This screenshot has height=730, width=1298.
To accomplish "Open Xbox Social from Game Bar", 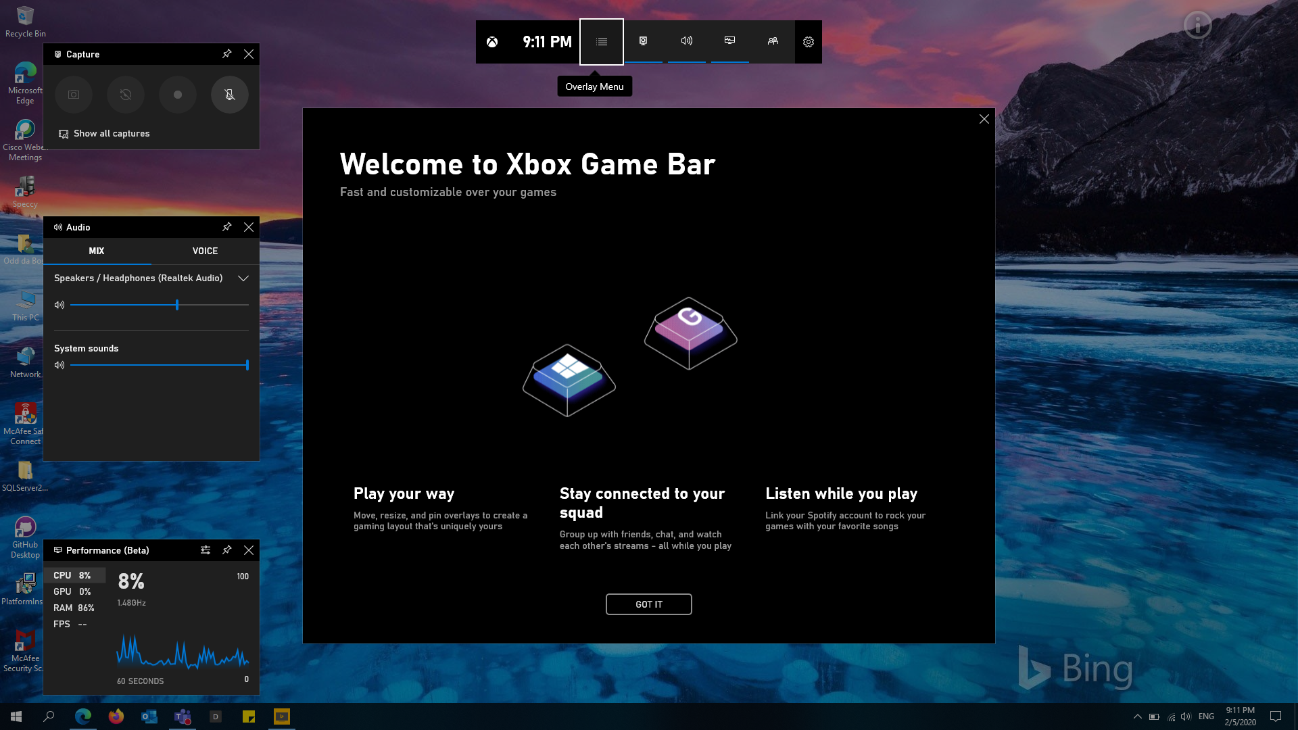I will 773,42.
